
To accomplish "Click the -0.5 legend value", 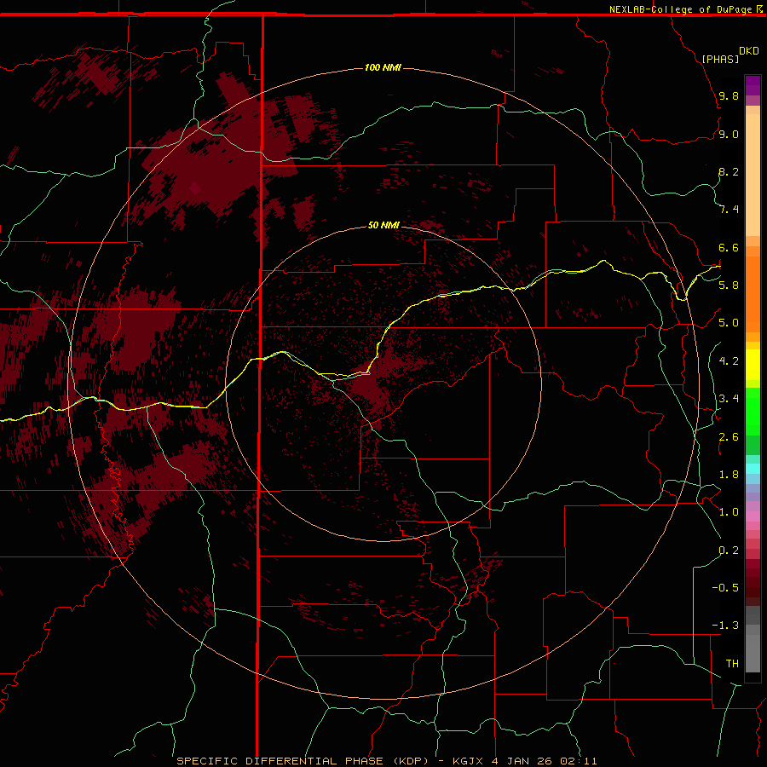I will 725,588.
